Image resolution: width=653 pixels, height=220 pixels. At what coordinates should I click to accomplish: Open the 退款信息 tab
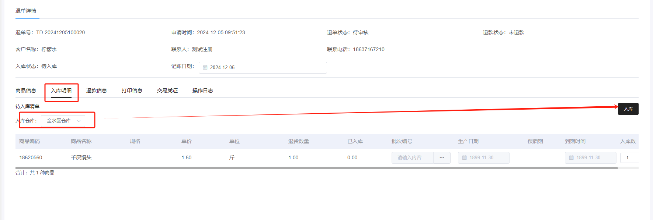coord(97,91)
